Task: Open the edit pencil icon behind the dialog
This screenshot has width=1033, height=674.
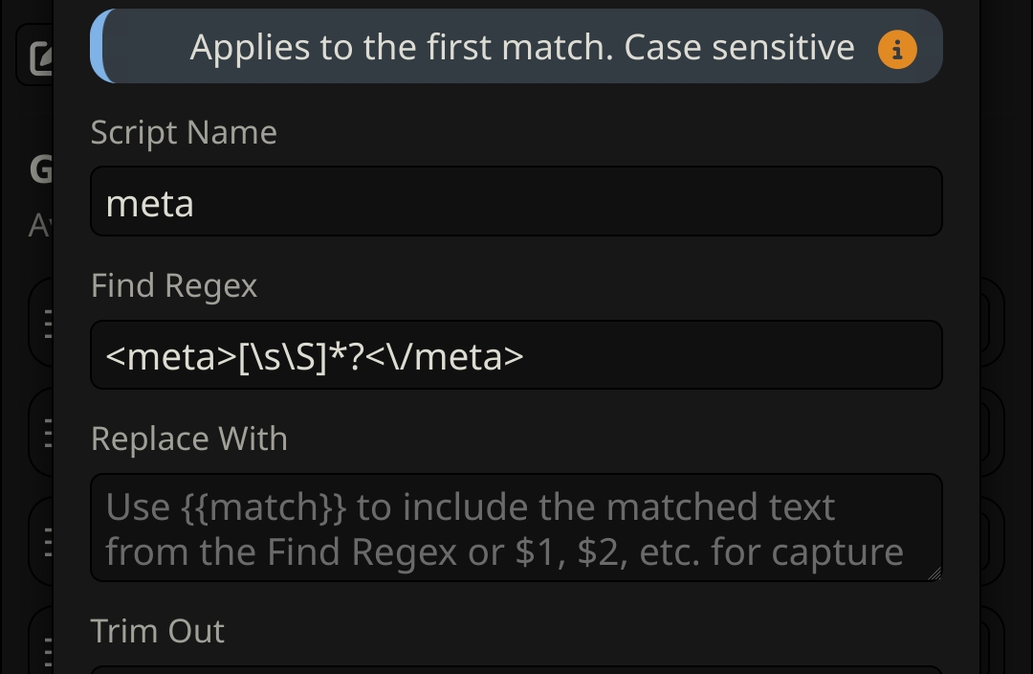Action: click(41, 58)
